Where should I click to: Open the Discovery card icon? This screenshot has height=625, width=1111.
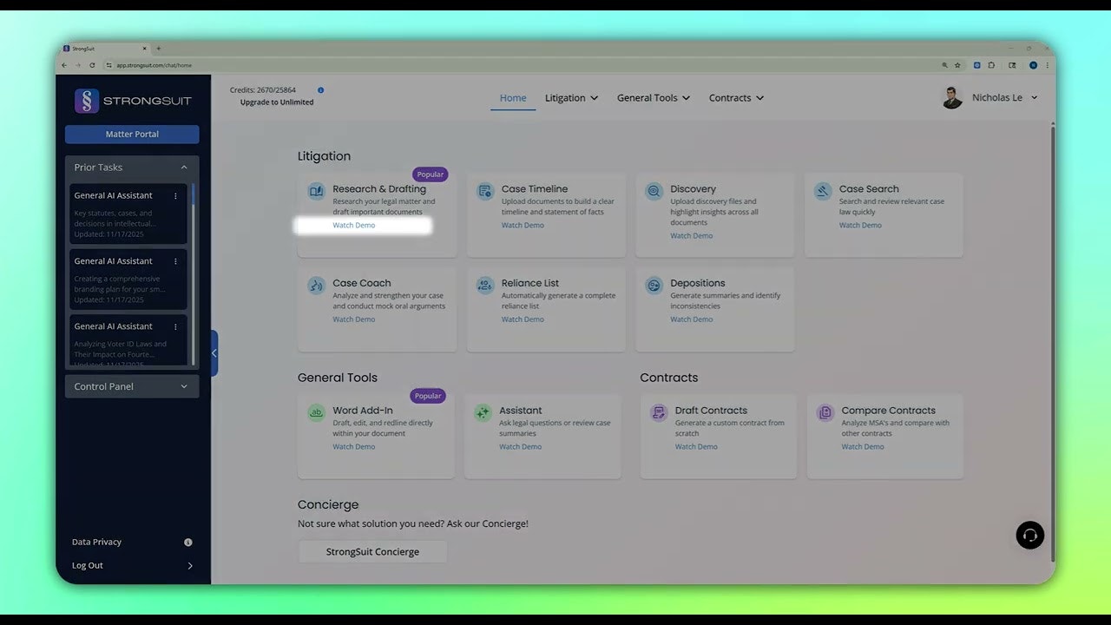pyautogui.click(x=654, y=191)
